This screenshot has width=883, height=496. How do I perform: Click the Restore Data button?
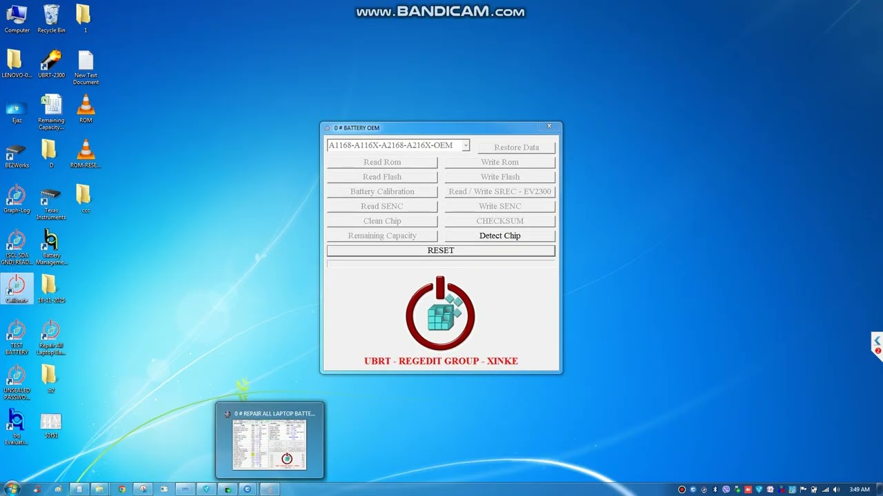tap(516, 147)
